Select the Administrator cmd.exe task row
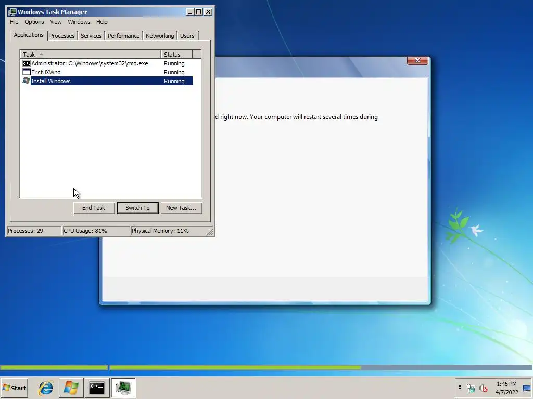This screenshot has width=533, height=399. click(107, 63)
